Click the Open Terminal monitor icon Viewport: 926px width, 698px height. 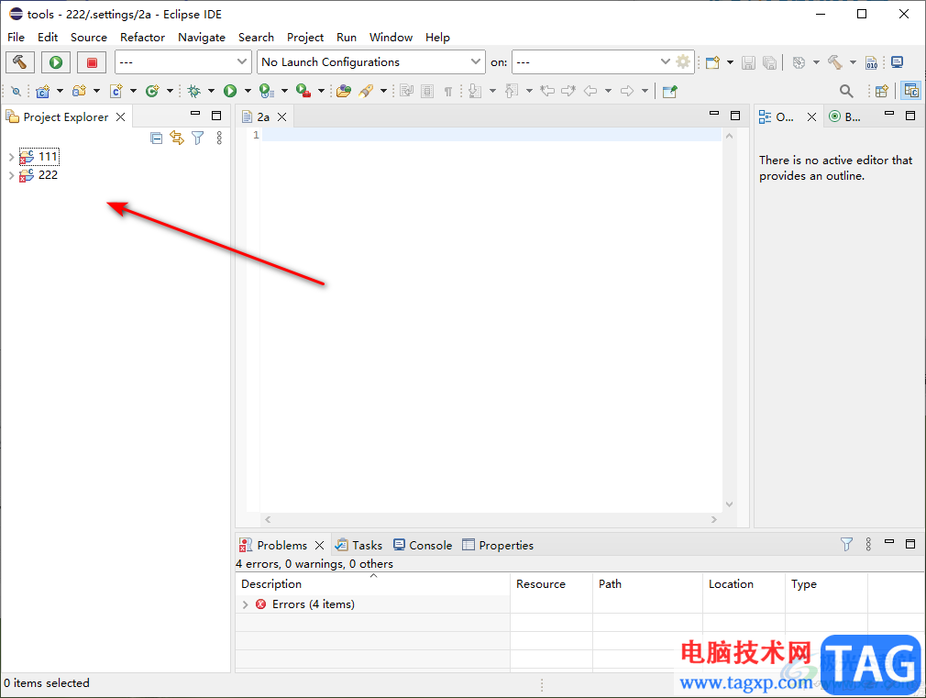(897, 62)
